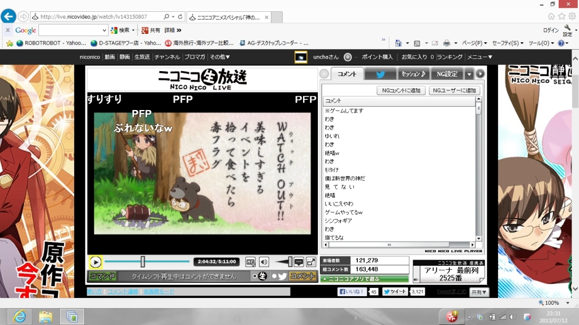Screen dimensions: 579x325
Task: Open the 使い方 link below the player
Action: [x=94, y=292]
